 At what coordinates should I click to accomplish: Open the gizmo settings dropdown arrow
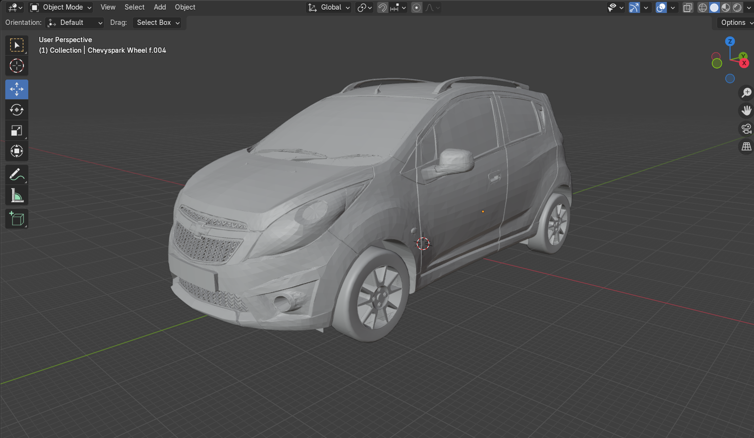click(x=646, y=8)
